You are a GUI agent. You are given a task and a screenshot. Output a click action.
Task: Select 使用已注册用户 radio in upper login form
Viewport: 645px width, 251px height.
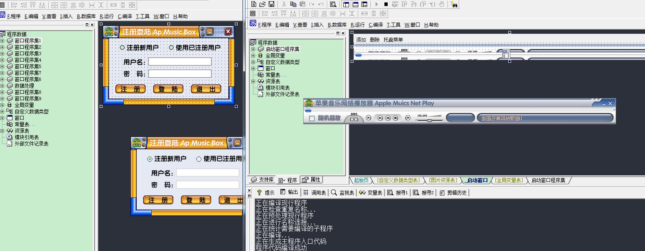171,47
